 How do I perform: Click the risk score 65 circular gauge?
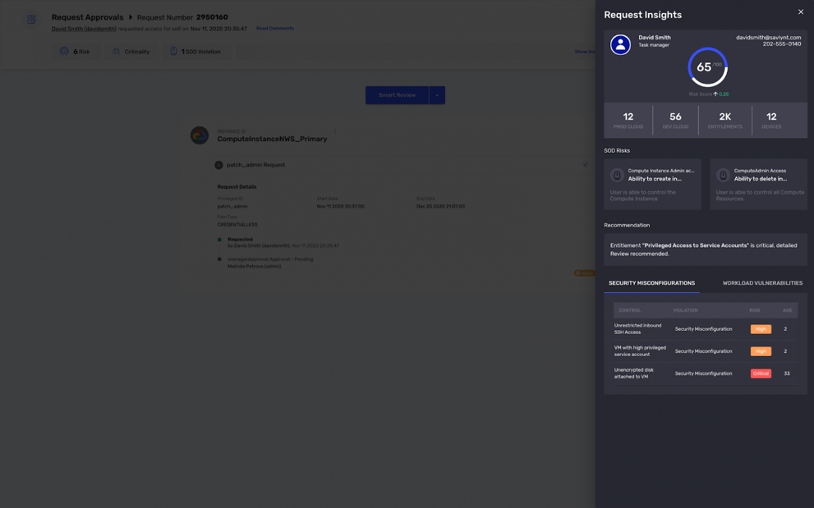(x=707, y=67)
